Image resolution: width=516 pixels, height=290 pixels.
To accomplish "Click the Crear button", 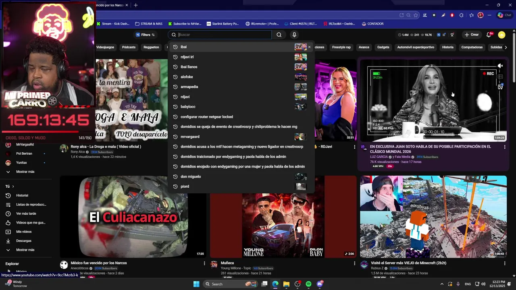I will pyautogui.click(x=472, y=35).
